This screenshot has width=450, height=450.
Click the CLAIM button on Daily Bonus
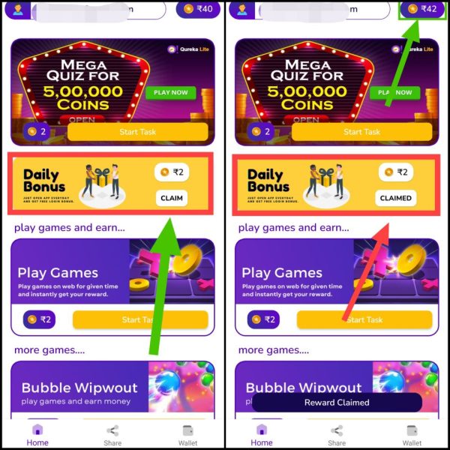(x=172, y=198)
